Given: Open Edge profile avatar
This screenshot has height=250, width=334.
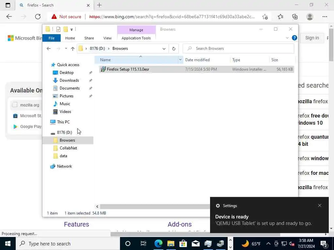Looking at the screenshot, I should point(310,17).
